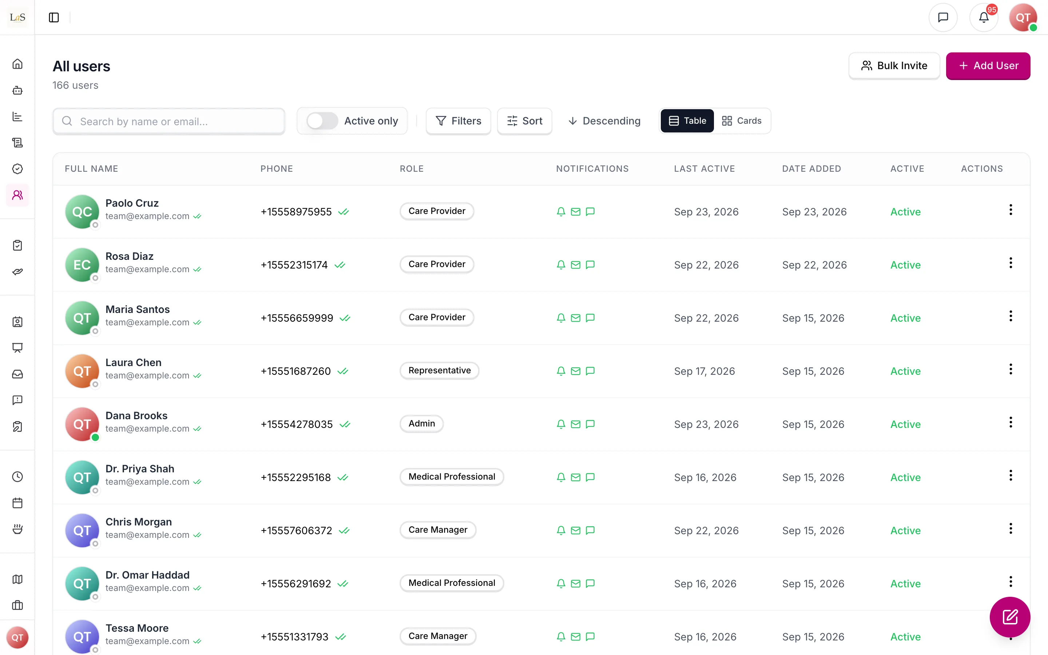Open the map sidebar icon
This screenshot has width=1048, height=655.
[17, 579]
